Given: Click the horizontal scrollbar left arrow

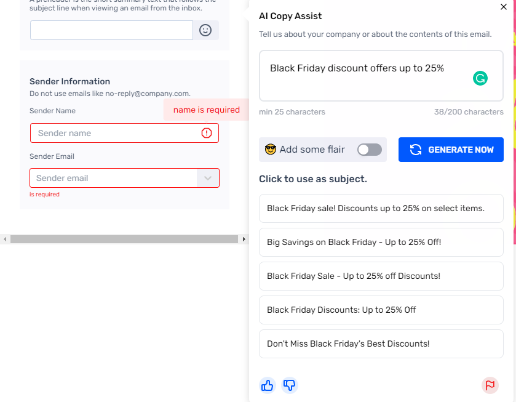Looking at the screenshot, I should point(5,238).
